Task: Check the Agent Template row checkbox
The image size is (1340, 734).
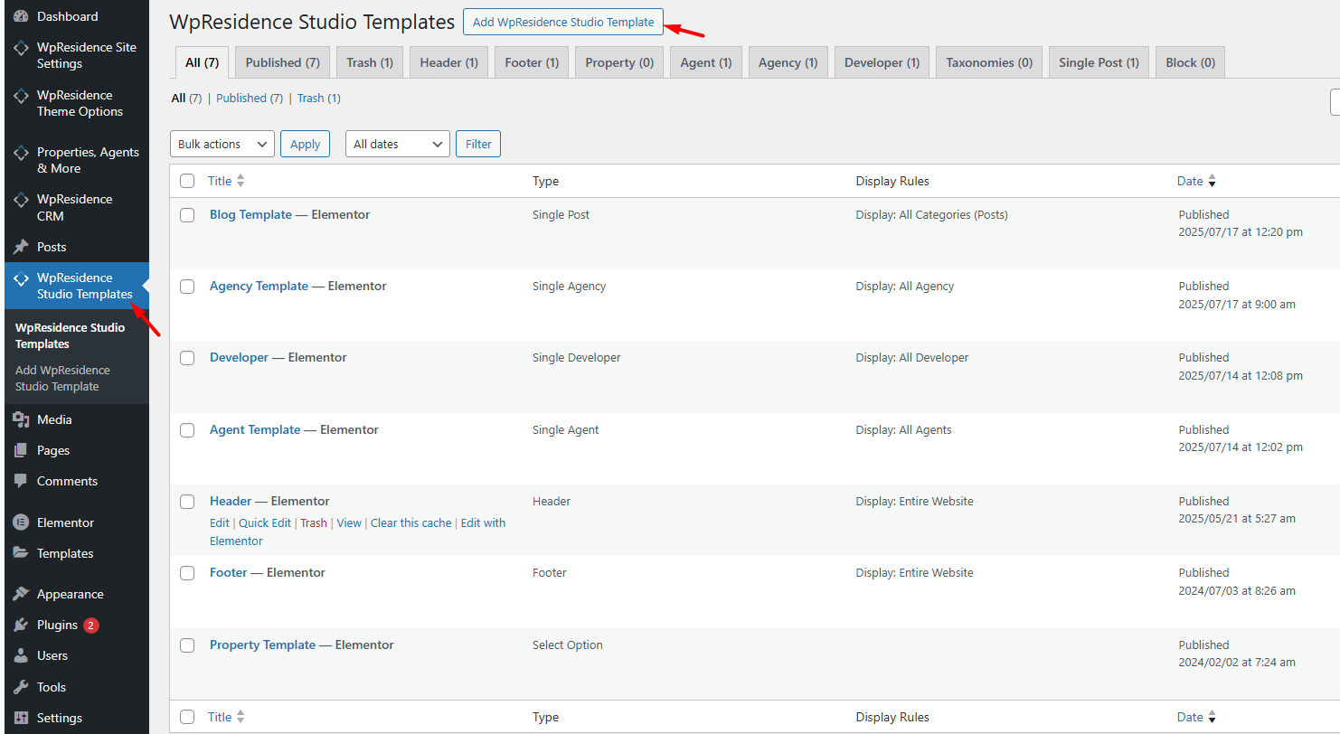Action: point(187,430)
